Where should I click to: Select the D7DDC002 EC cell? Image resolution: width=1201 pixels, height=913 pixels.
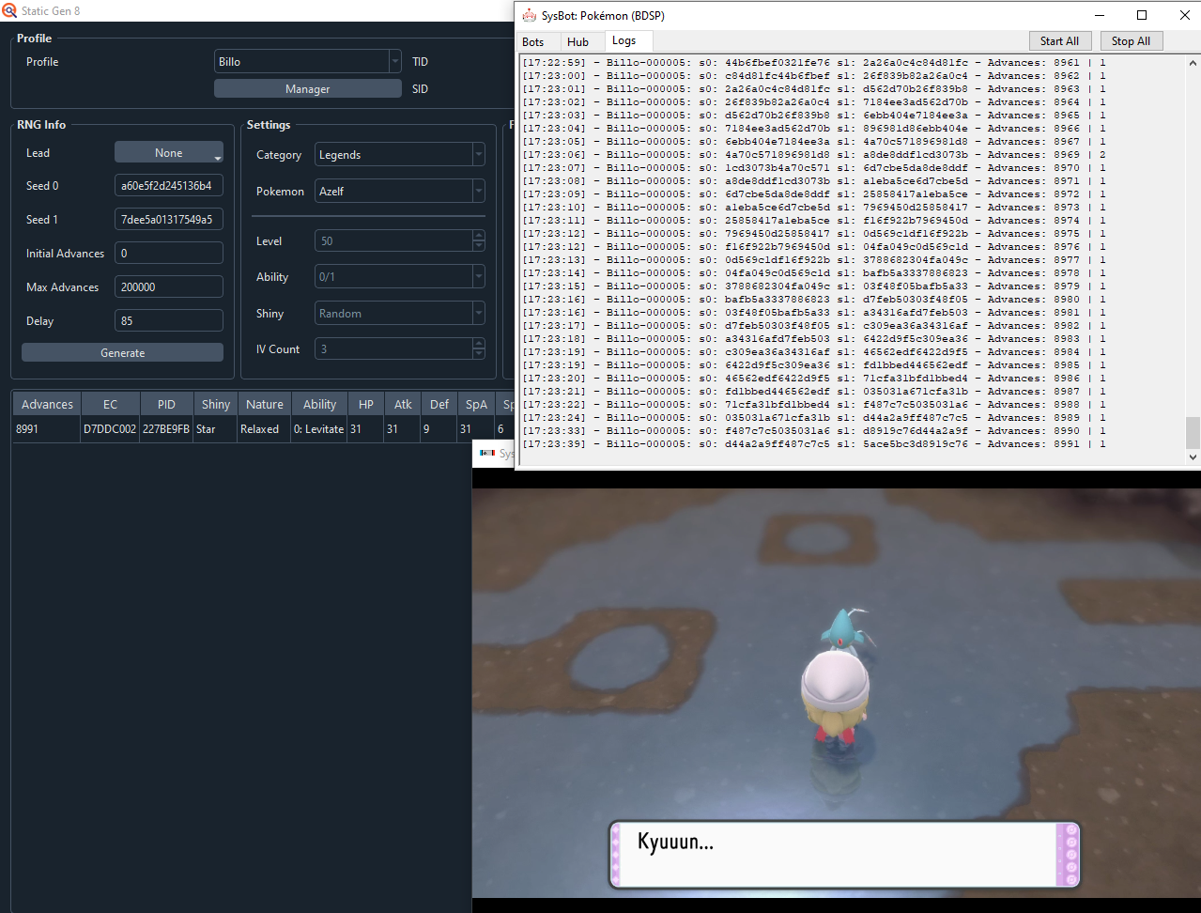point(110,429)
